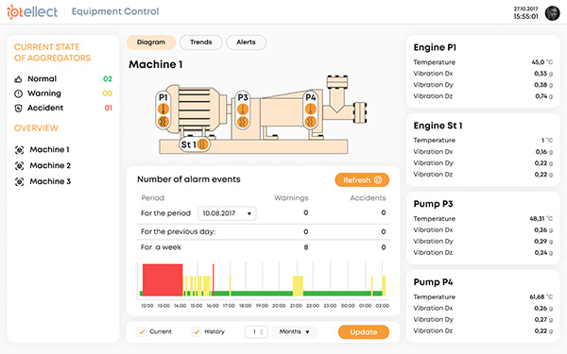Click the For the previous day row label
The image size is (567, 354).
[x=178, y=231]
